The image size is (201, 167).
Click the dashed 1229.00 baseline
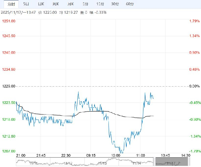(x=101, y=86)
